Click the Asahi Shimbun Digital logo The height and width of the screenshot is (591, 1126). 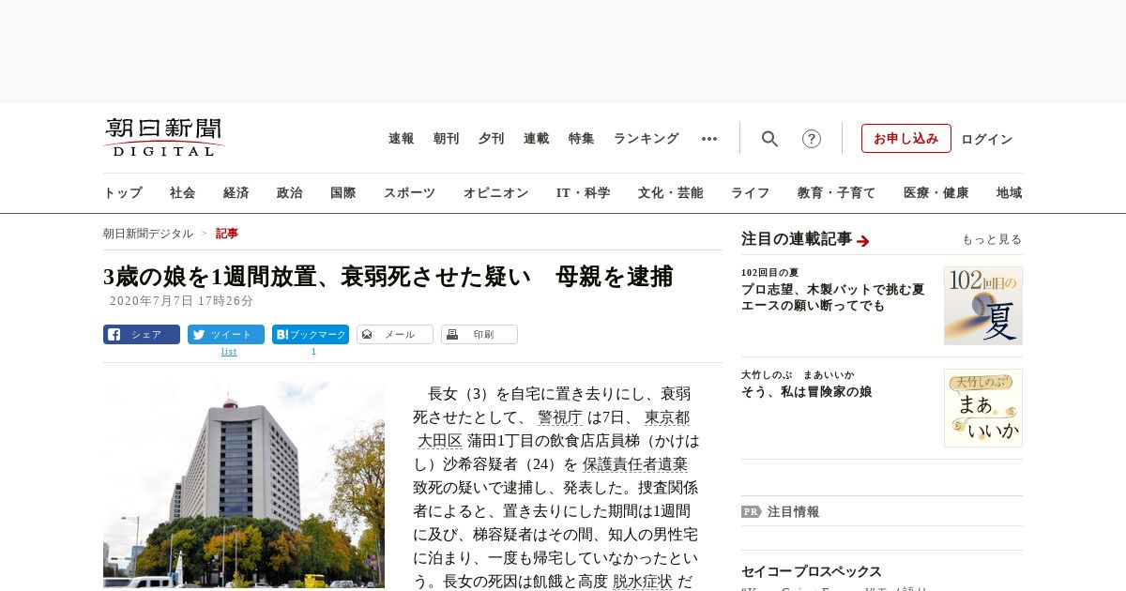point(164,138)
